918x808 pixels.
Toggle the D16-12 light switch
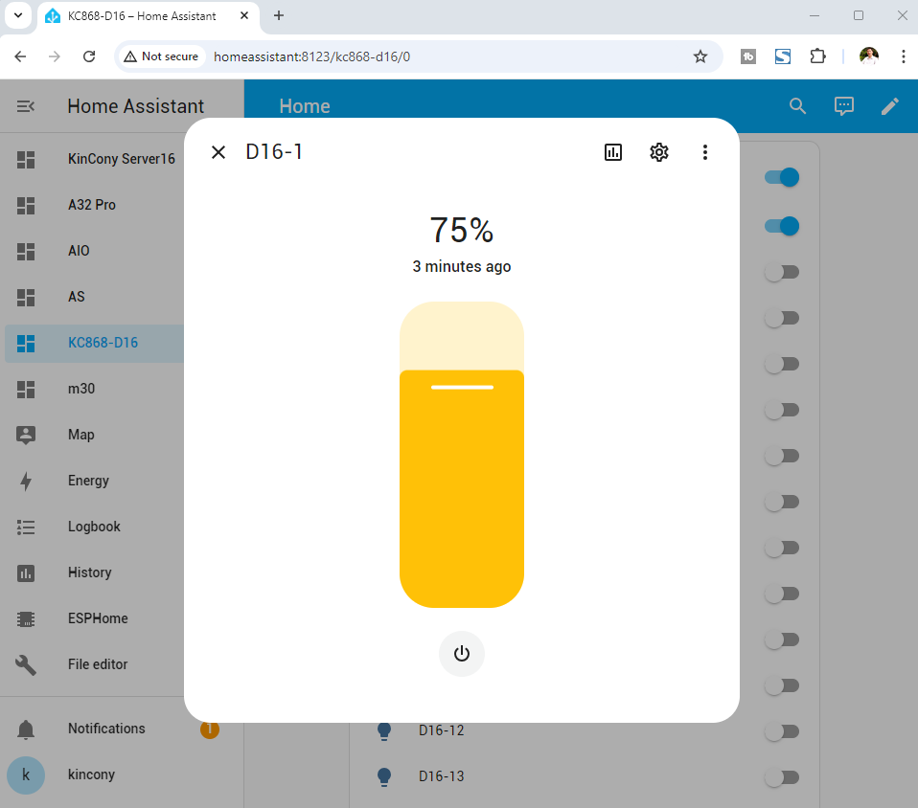pyautogui.click(x=782, y=731)
